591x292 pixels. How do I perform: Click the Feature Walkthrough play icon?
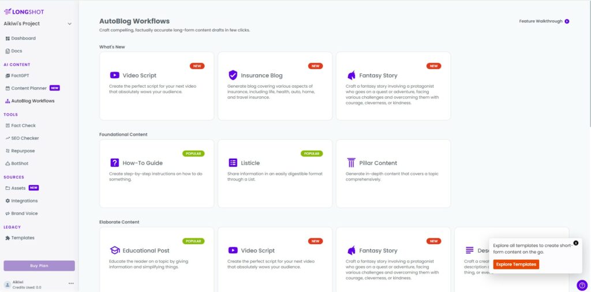point(567,21)
